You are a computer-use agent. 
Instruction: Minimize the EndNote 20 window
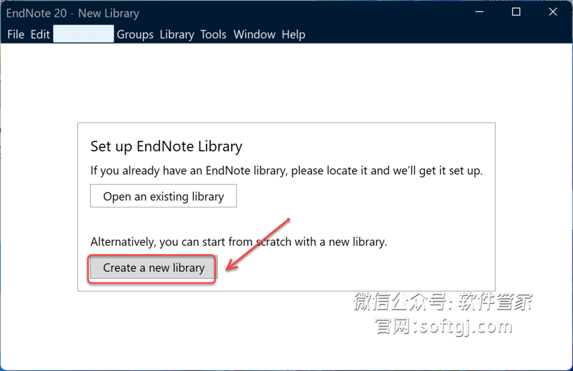[x=479, y=12]
